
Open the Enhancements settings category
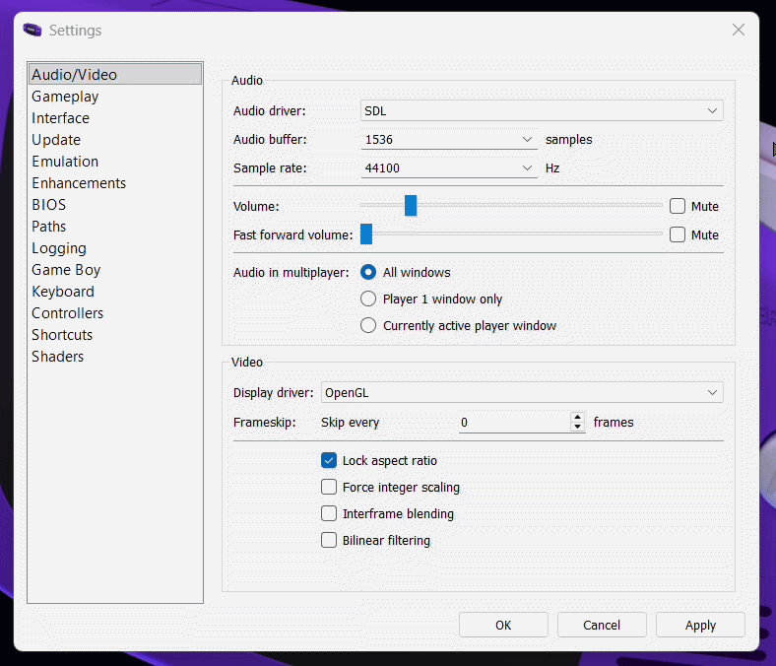[115, 183]
